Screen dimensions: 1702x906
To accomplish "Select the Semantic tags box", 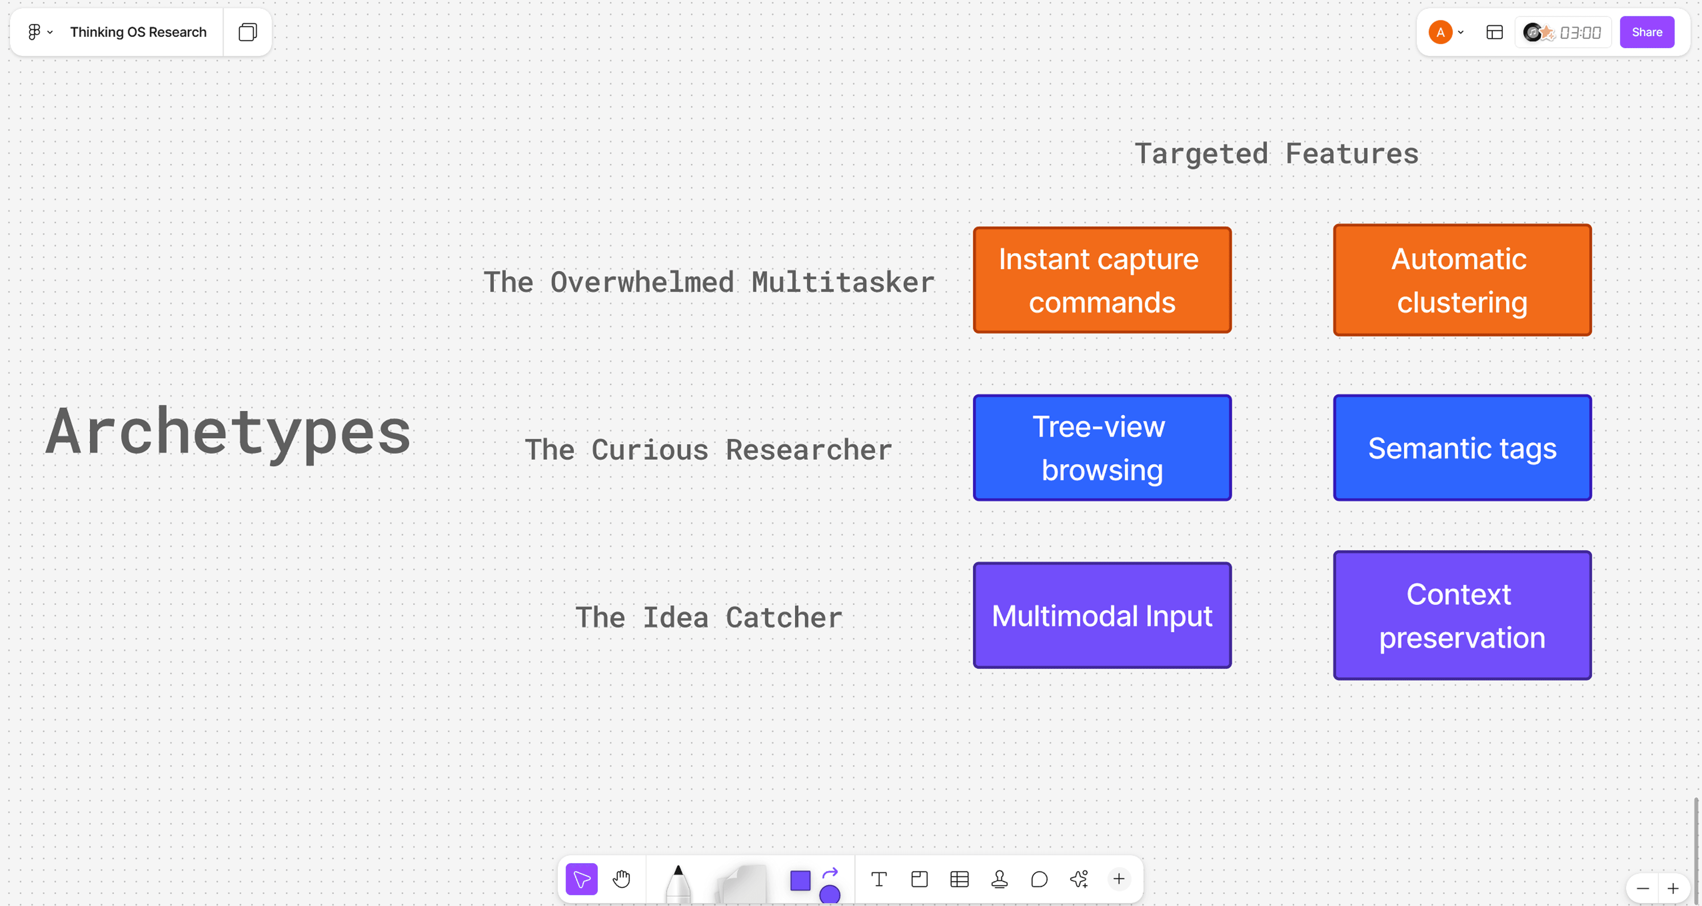I will 1462,448.
